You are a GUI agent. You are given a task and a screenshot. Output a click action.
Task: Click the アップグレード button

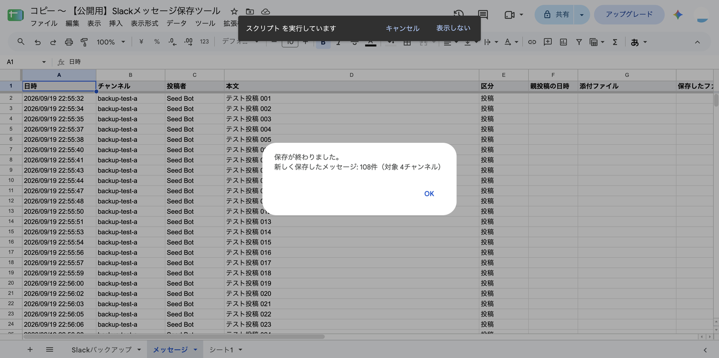coord(629,15)
